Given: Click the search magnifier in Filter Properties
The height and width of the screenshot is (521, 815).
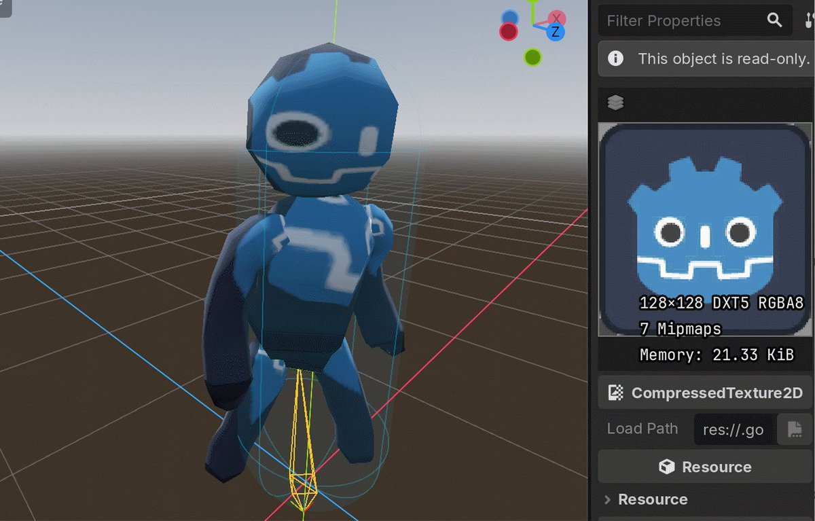Looking at the screenshot, I should 774,20.
